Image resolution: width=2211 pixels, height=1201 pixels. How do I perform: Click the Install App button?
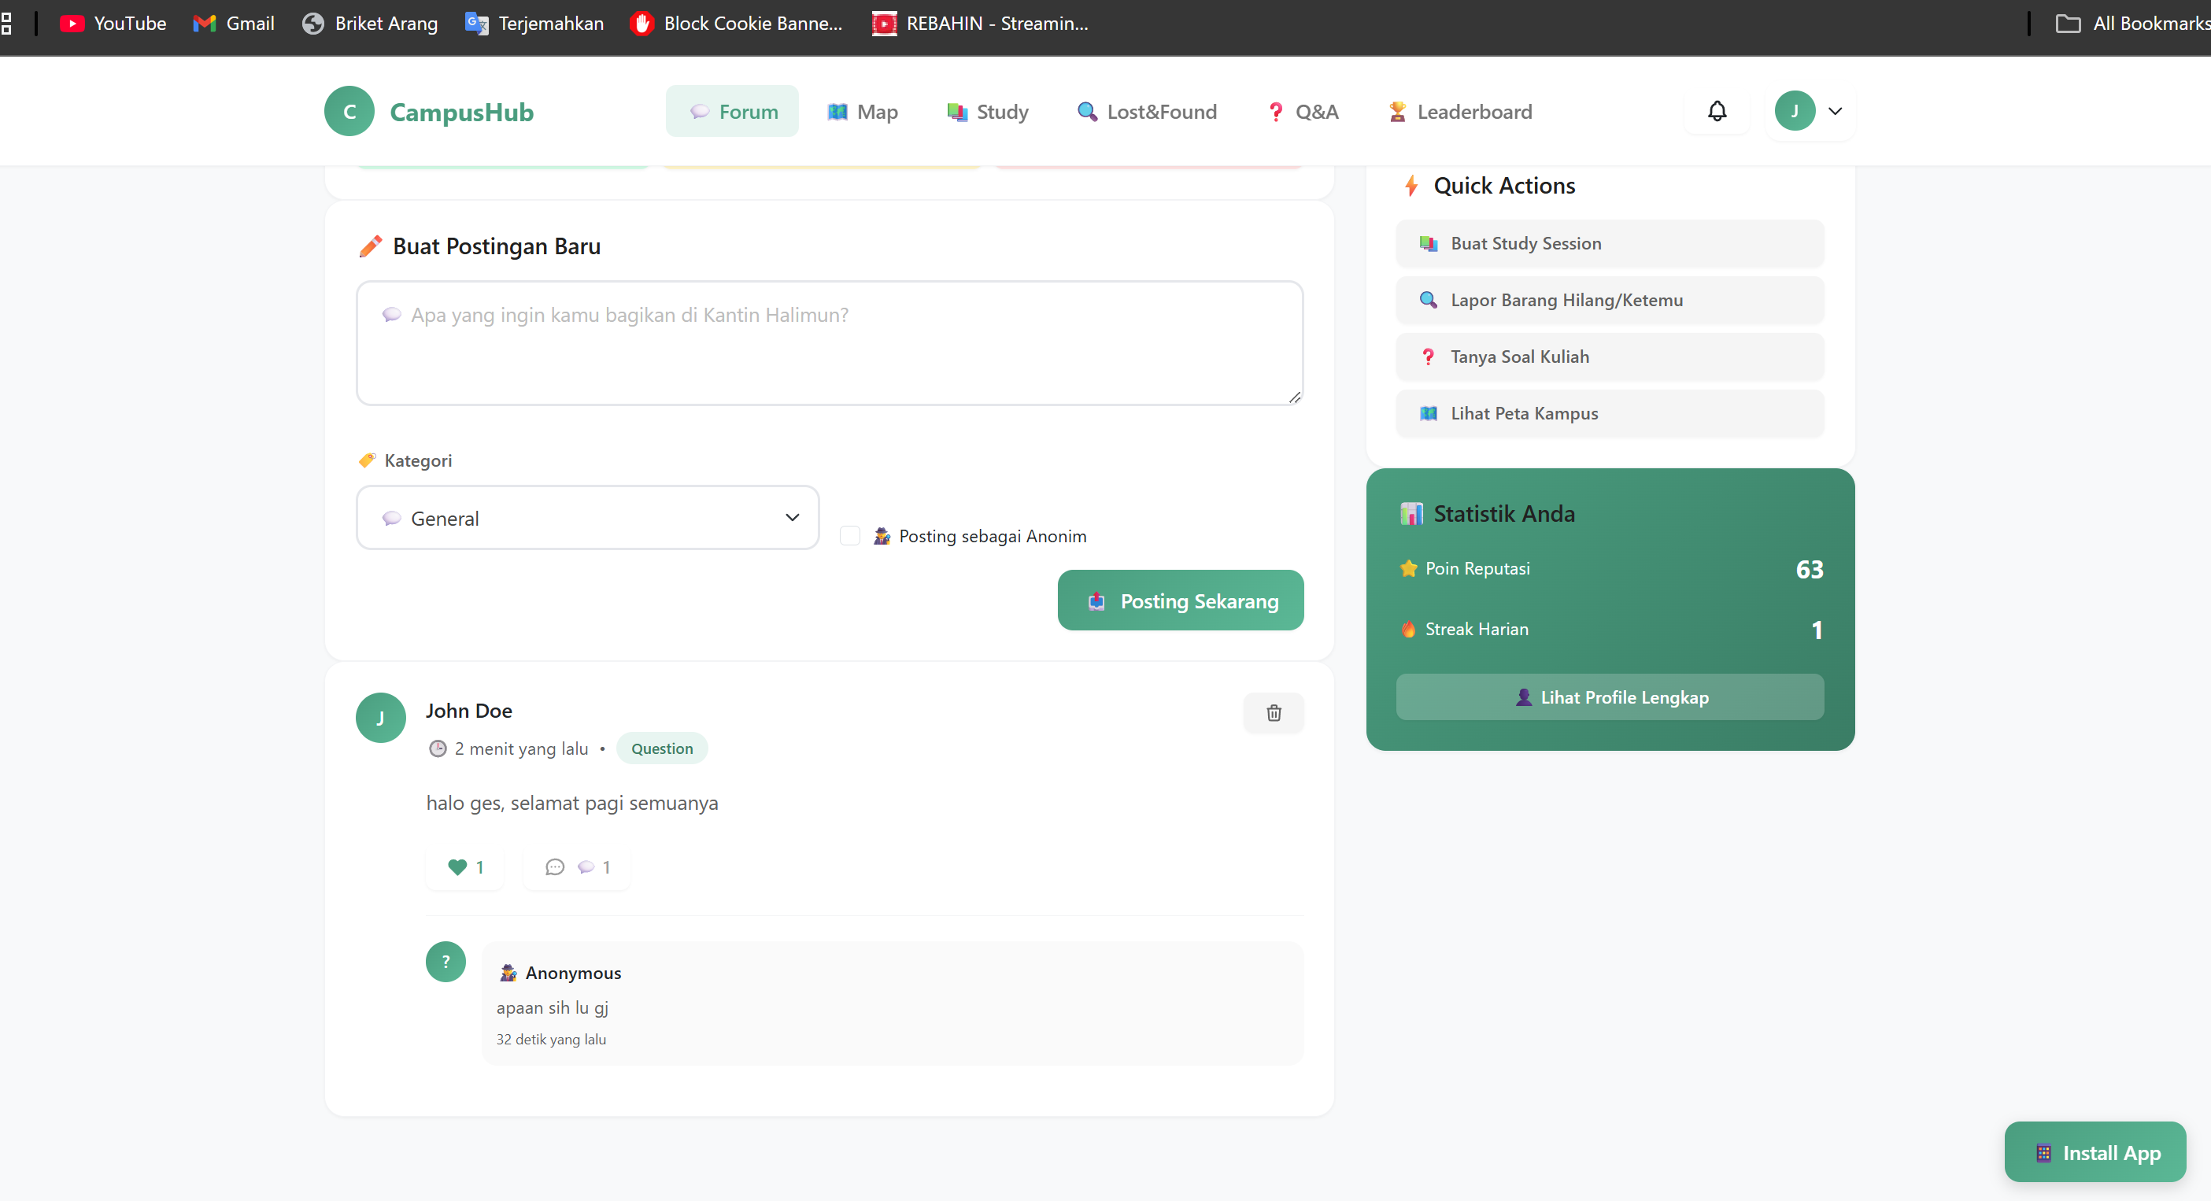click(2095, 1152)
